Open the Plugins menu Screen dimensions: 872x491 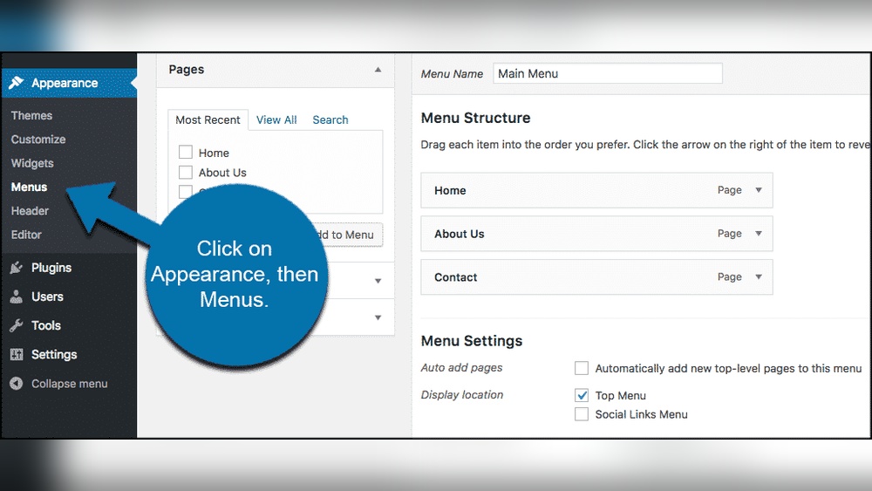click(x=51, y=268)
